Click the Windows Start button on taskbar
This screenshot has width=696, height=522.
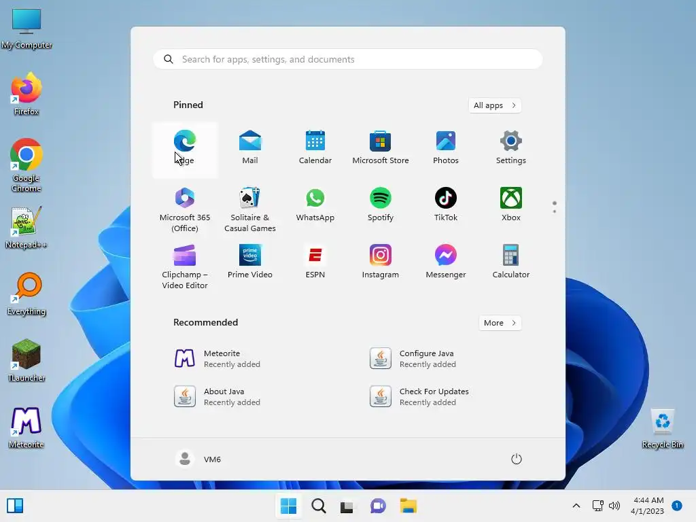click(x=288, y=506)
